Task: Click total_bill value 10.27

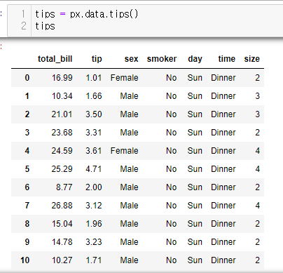Action: (x=62, y=260)
